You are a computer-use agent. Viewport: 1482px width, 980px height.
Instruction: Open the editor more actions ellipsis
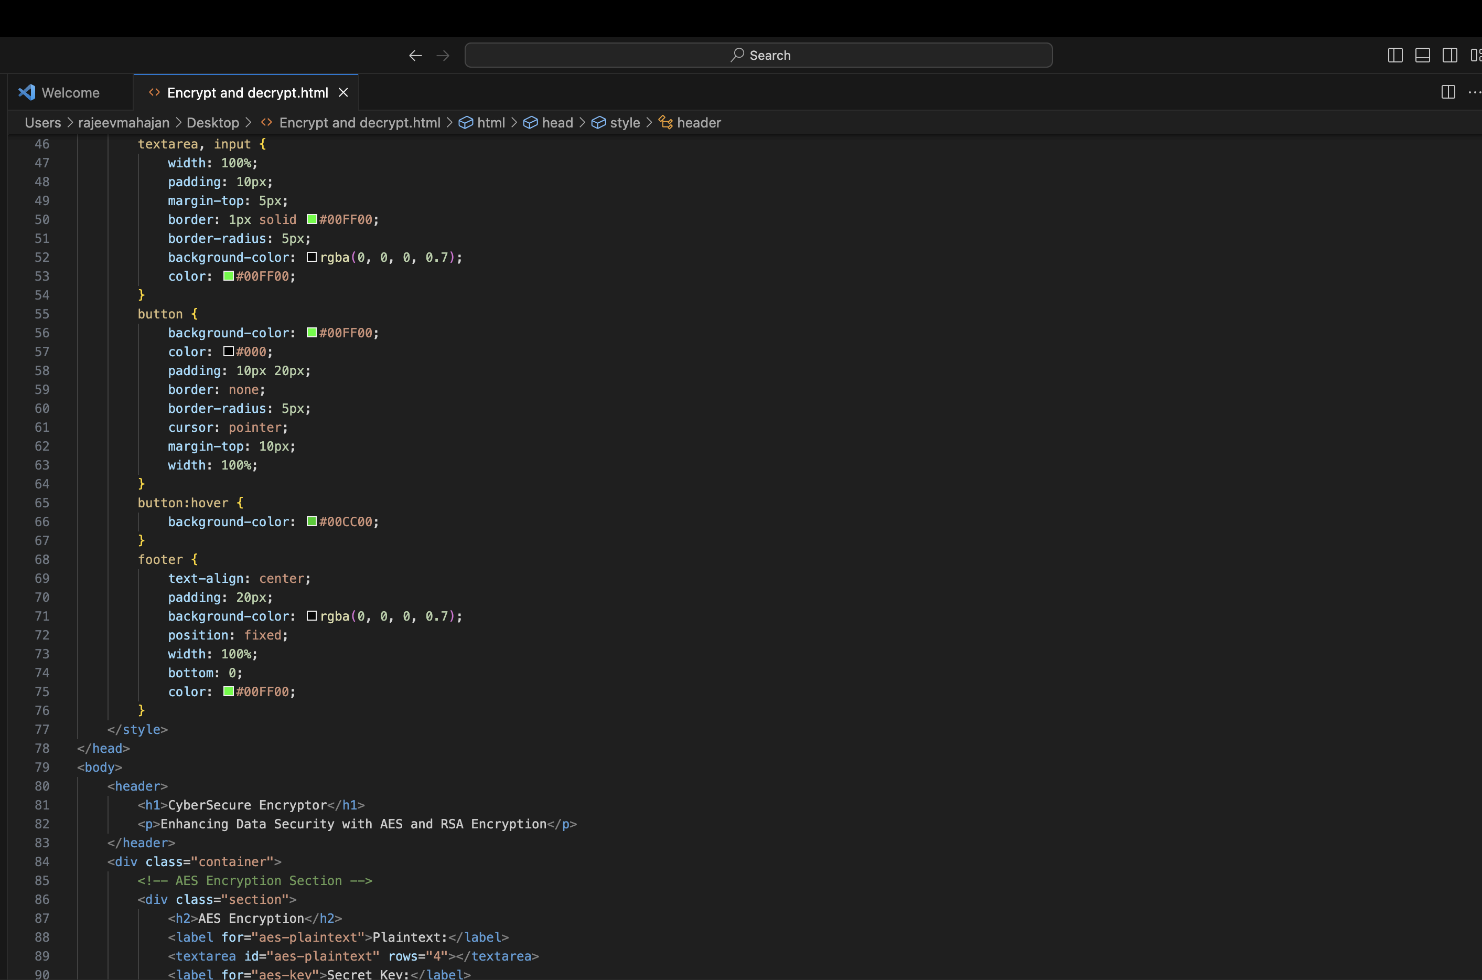click(x=1475, y=92)
